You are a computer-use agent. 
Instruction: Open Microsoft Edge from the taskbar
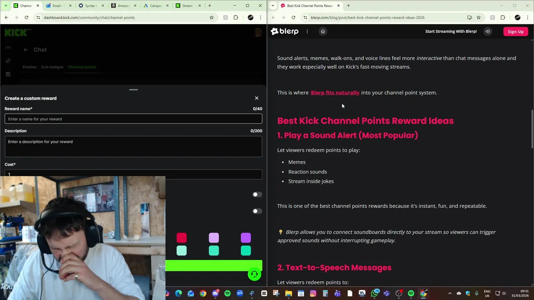[x=179, y=294]
